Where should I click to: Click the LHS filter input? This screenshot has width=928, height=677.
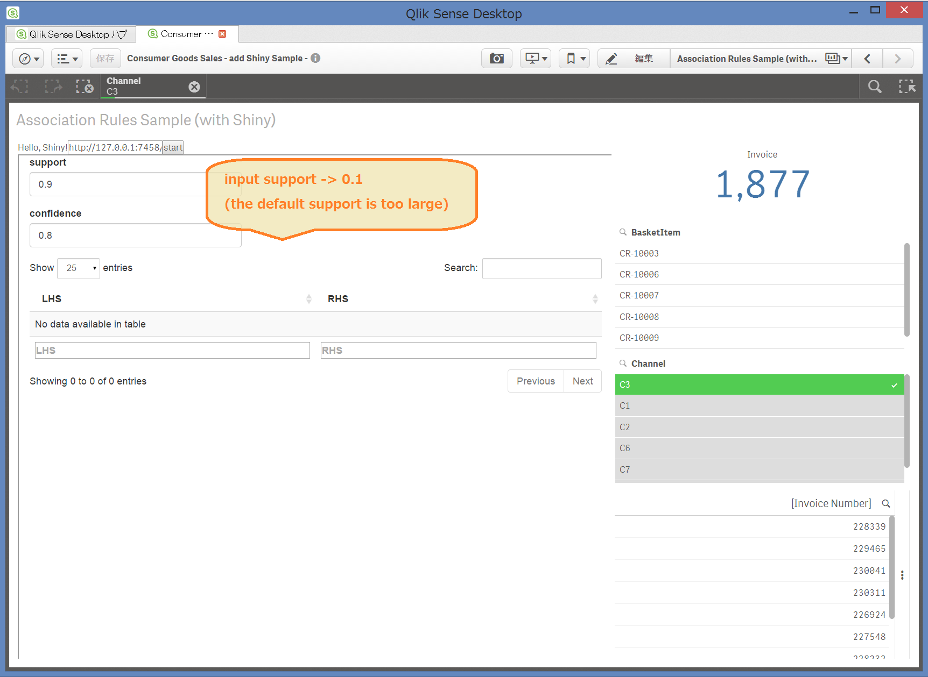pyautogui.click(x=172, y=350)
